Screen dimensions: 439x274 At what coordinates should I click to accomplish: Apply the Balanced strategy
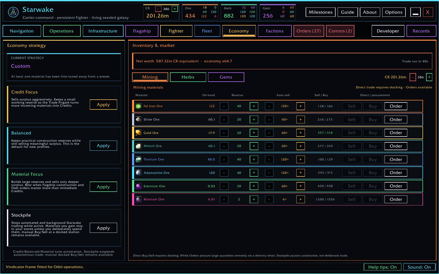click(x=103, y=145)
